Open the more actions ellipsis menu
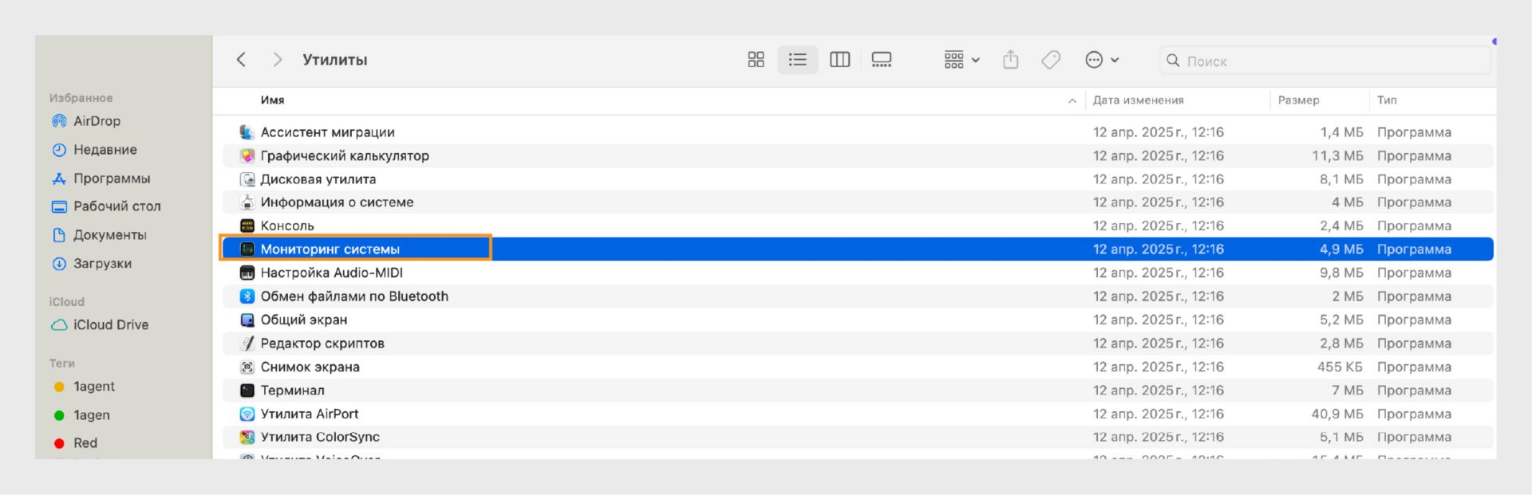Image resolution: width=1532 pixels, height=495 pixels. pos(1101,60)
